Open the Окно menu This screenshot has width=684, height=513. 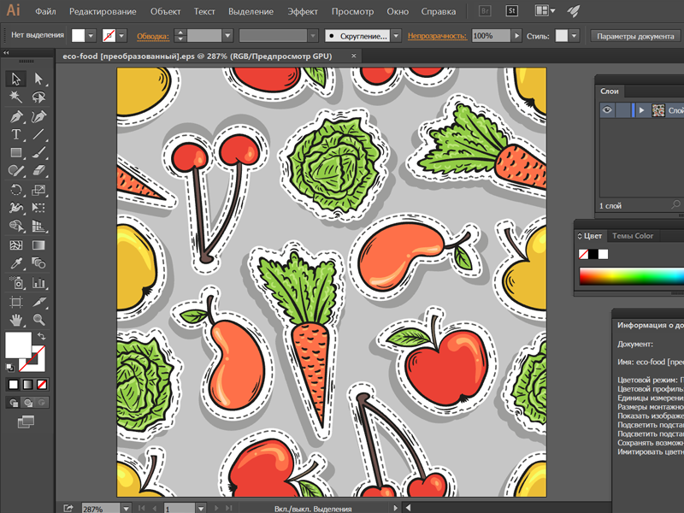399,11
